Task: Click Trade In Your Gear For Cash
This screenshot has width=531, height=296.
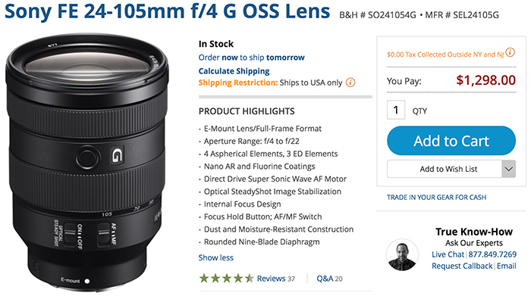Action: pyautogui.click(x=436, y=198)
